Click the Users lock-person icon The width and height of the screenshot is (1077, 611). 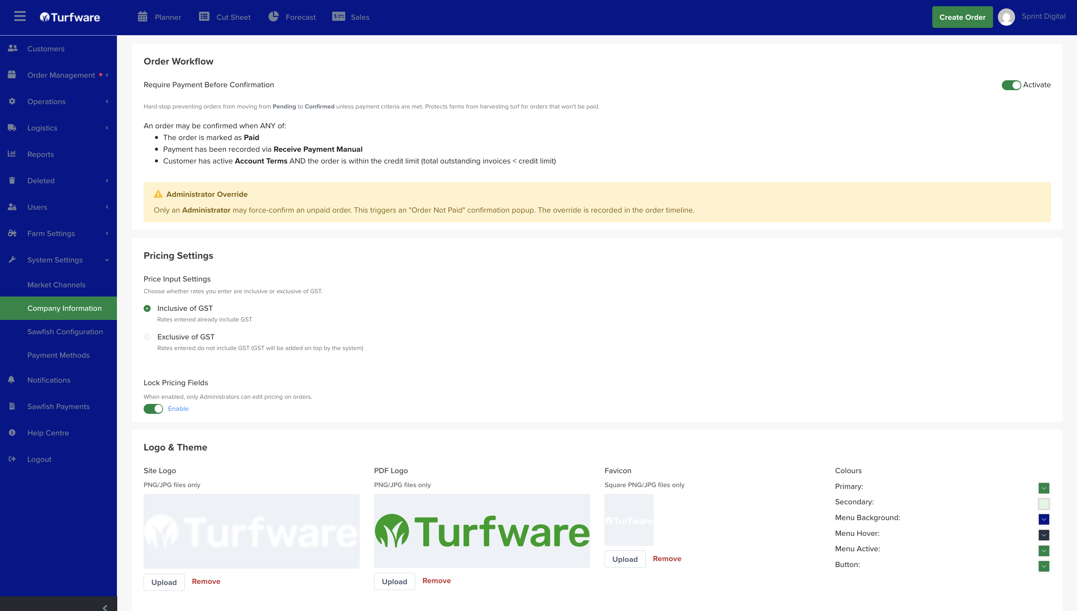click(x=12, y=207)
